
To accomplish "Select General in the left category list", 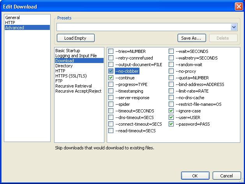I will (x=12, y=18).
